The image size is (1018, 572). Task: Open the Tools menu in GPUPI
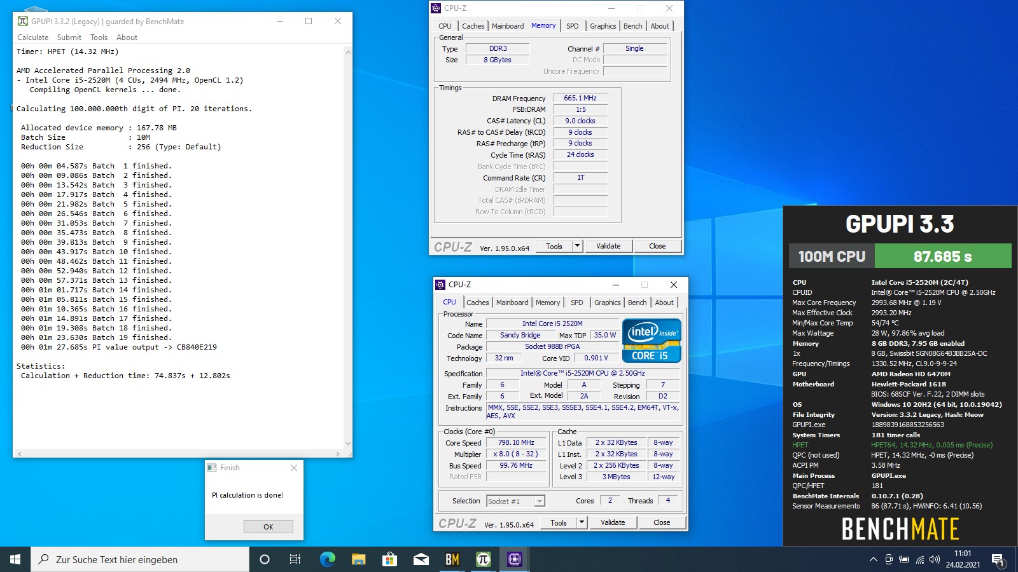99,37
